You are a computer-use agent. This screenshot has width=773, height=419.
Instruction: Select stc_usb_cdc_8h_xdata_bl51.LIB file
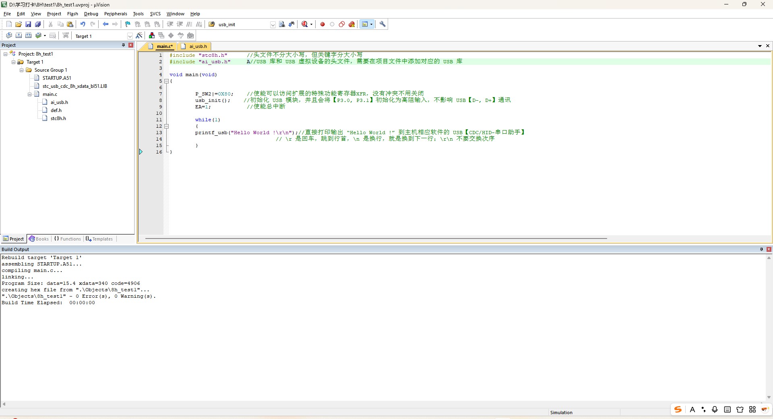(75, 86)
